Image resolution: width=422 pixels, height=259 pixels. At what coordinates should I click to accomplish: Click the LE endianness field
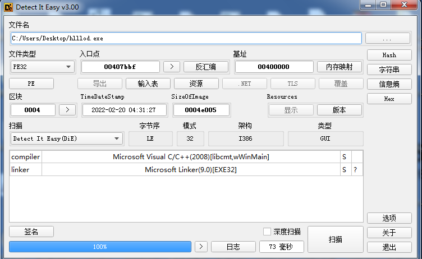click(x=150, y=138)
